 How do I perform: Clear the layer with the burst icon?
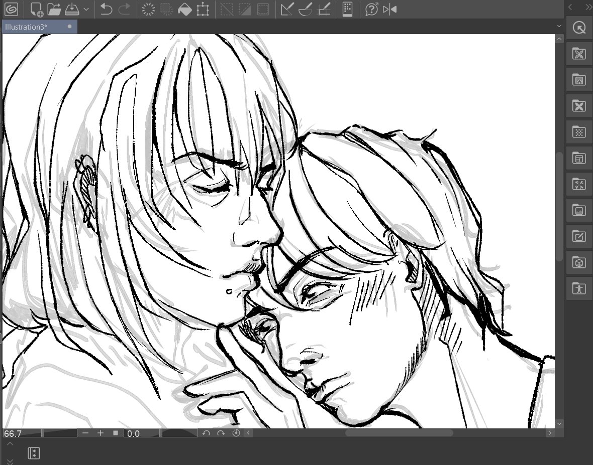[148, 9]
